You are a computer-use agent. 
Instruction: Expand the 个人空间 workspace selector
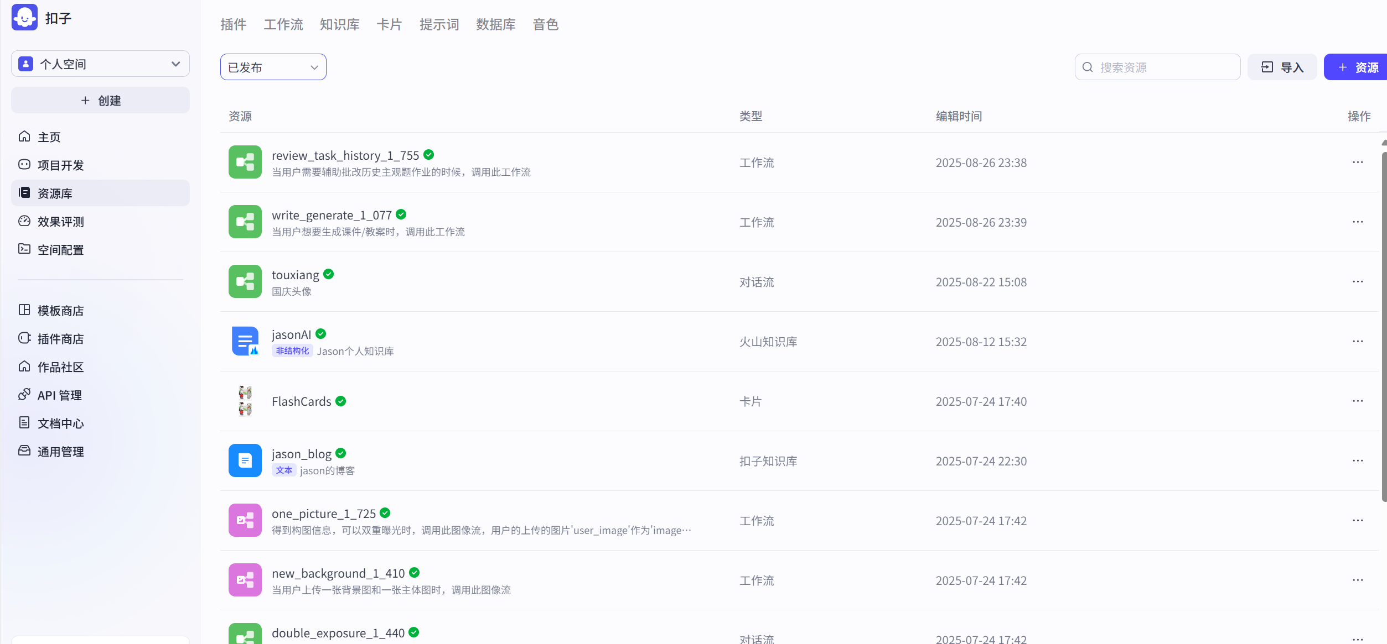(x=100, y=64)
